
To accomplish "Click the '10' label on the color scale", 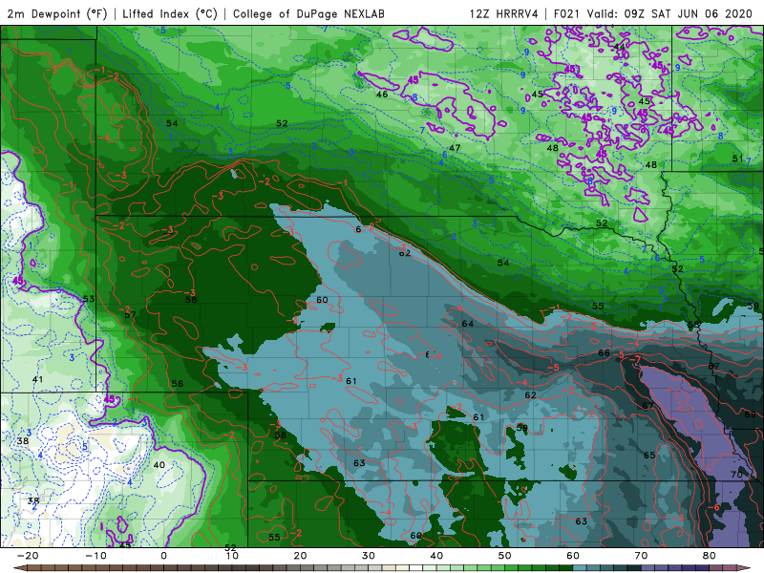I will tap(232, 556).
